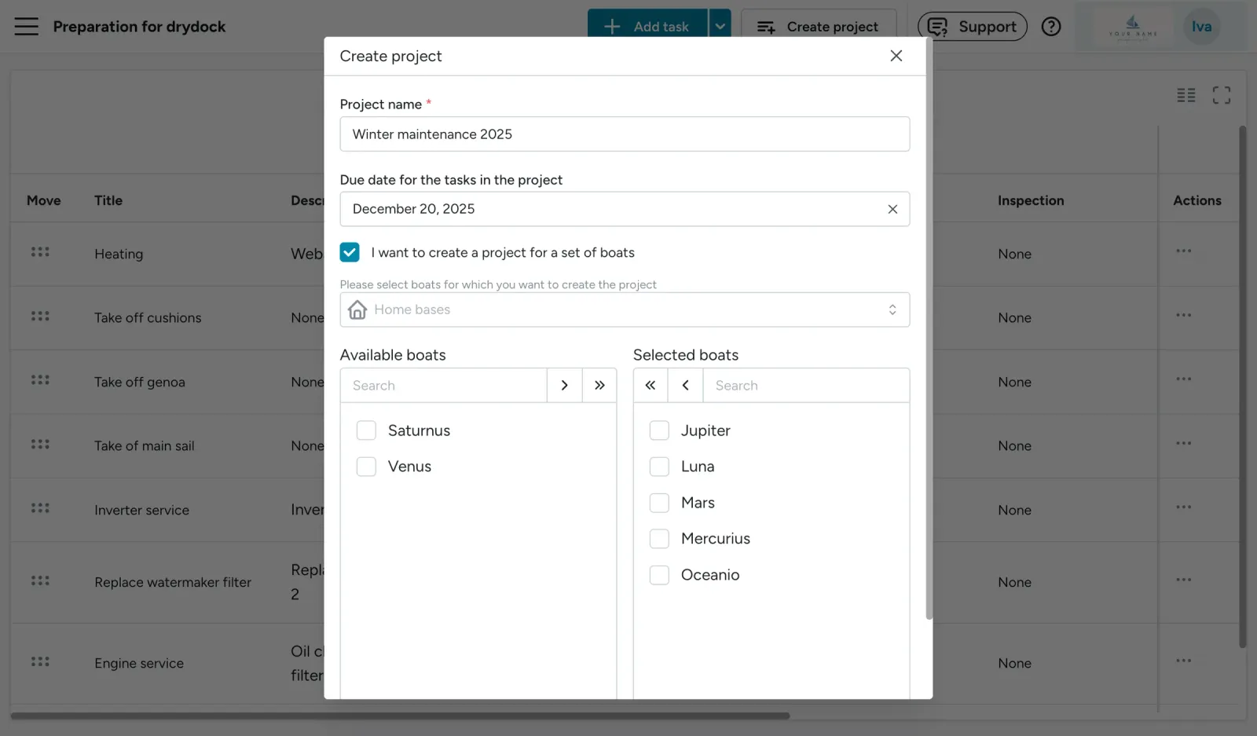
Task: Select the Take of main sail title
Action: [145, 445]
